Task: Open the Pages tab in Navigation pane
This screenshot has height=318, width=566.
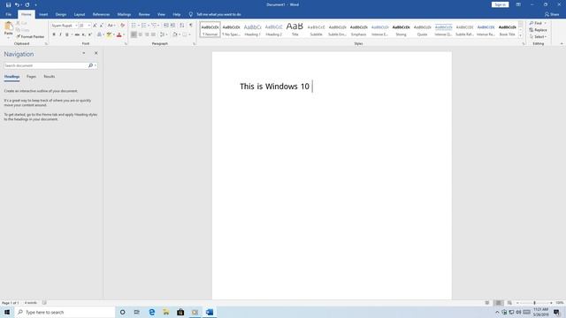Action: pyautogui.click(x=32, y=77)
